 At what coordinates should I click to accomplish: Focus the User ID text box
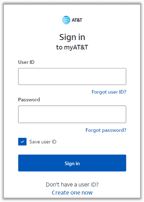[x=72, y=77]
